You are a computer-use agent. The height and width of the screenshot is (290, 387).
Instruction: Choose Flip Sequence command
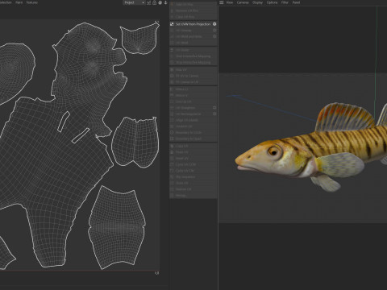(193, 177)
